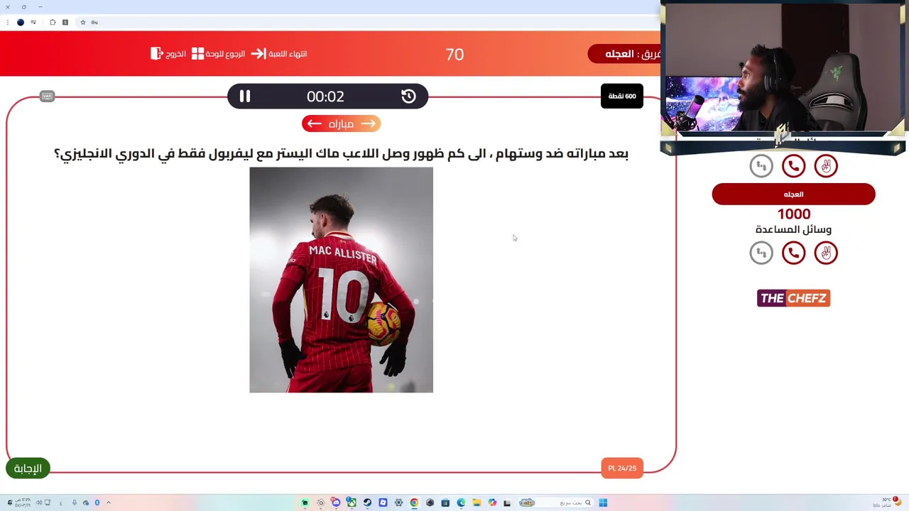Click the مباراه category pill
This screenshot has width=909, height=511.
pyautogui.click(x=341, y=123)
